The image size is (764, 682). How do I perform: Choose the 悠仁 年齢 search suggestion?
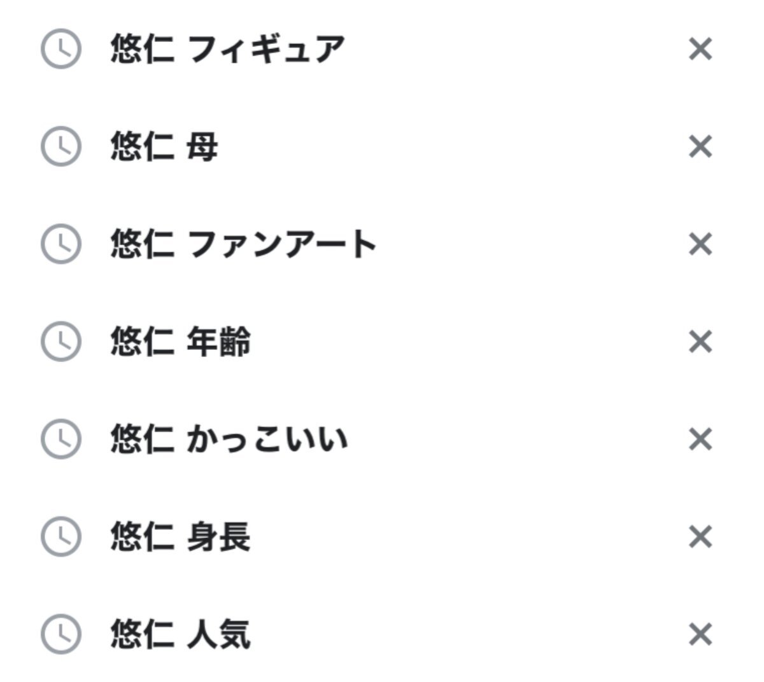[180, 342]
